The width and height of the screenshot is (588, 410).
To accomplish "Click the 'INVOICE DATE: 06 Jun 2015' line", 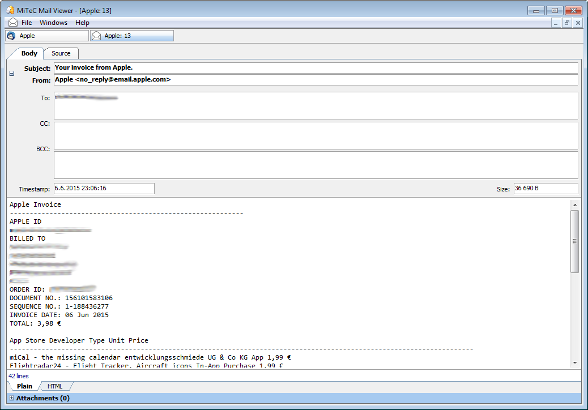I will tap(59, 315).
